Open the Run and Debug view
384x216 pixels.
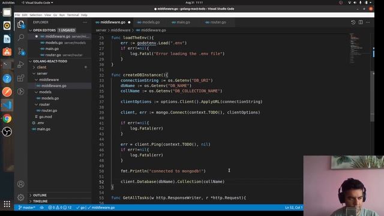pos(21,64)
